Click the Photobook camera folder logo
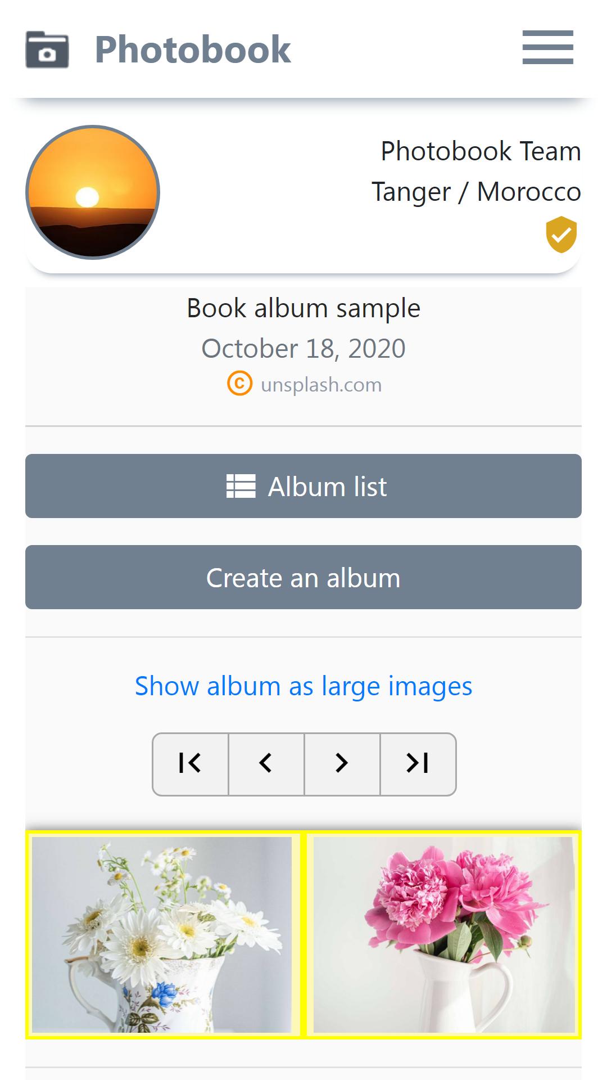This screenshot has width=607, height=1080. point(47,50)
